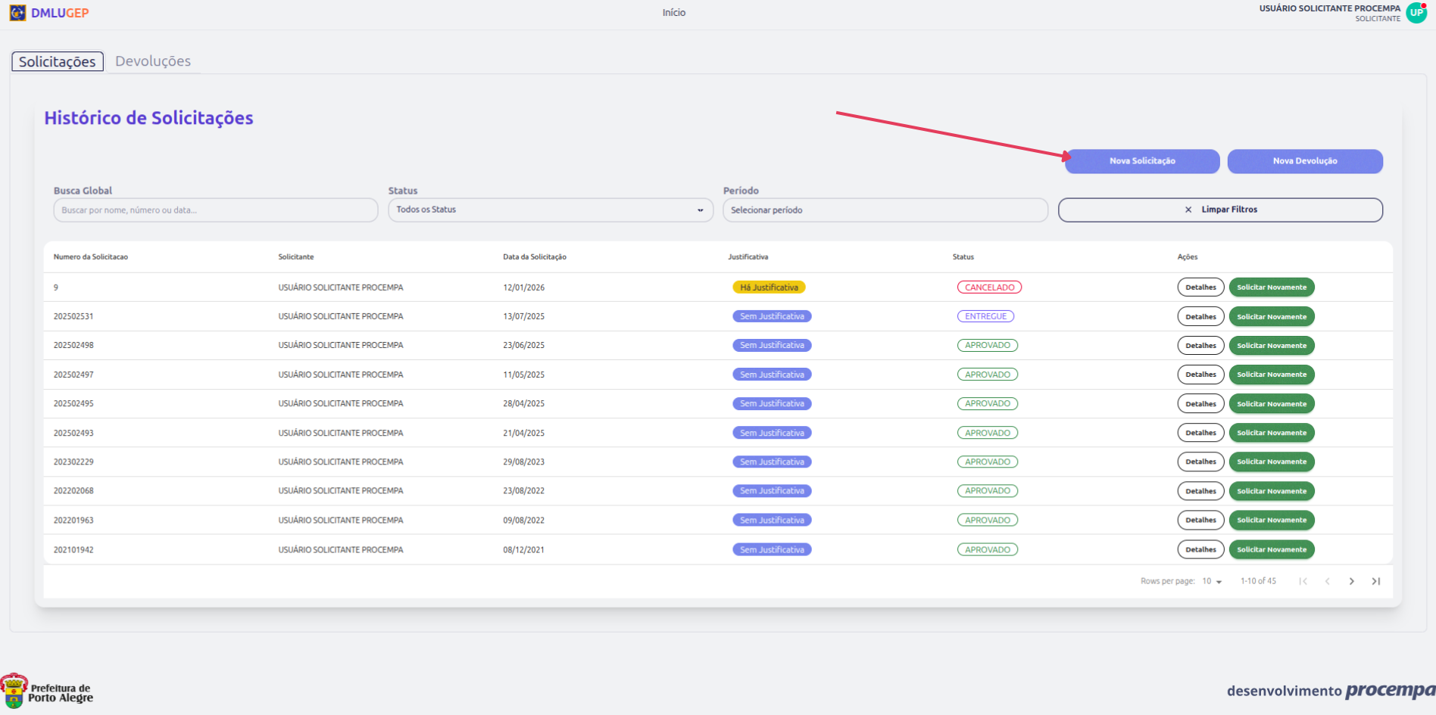Open the Início menu link
This screenshot has height=715, width=1436.
click(x=673, y=13)
